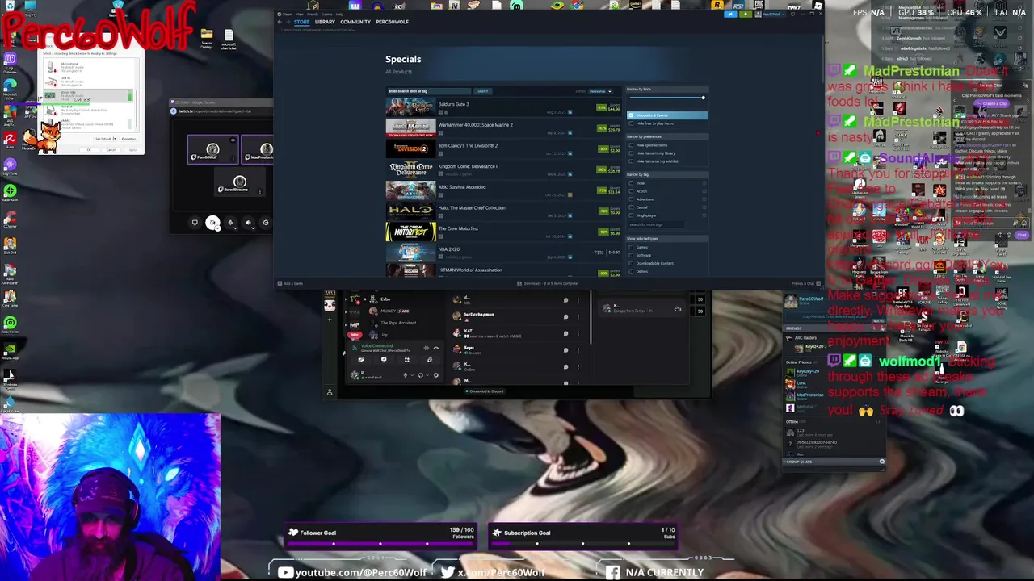Click the Steam search term input field

pos(429,91)
